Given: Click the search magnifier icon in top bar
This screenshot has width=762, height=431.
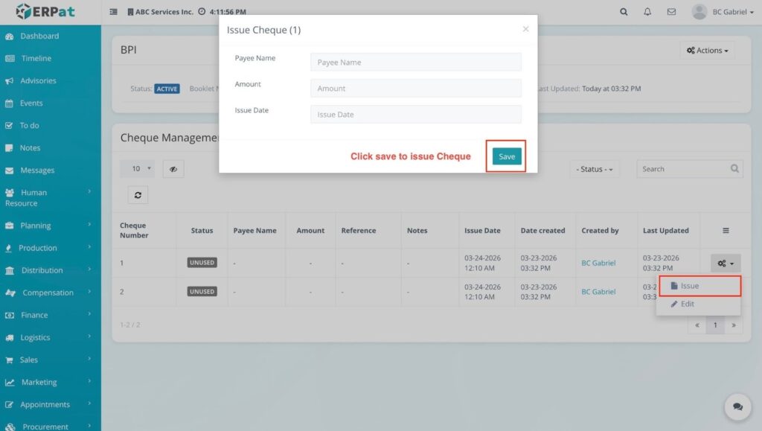Looking at the screenshot, I should pyautogui.click(x=624, y=12).
